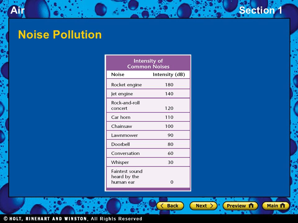Select the Chainsaw row label
Viewport: 298px width, 223px height.
point(121,126)
